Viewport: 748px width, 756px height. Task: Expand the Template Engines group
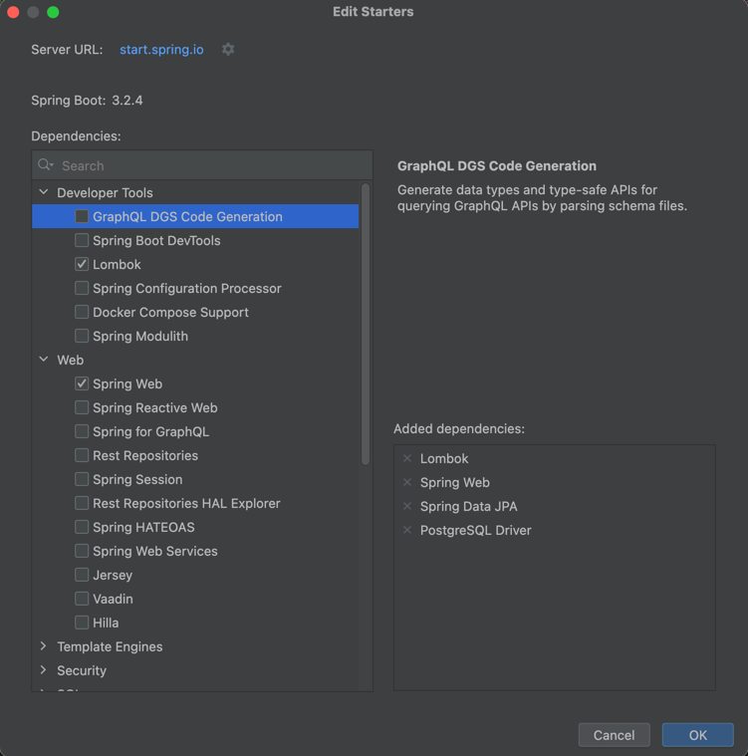pos(44,646)
